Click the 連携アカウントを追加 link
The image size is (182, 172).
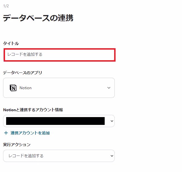point(30,133)
